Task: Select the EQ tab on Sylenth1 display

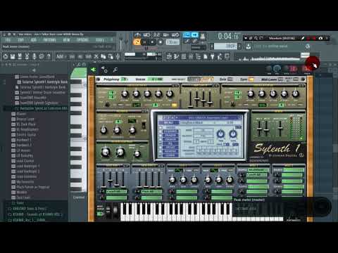Action: 170,143
